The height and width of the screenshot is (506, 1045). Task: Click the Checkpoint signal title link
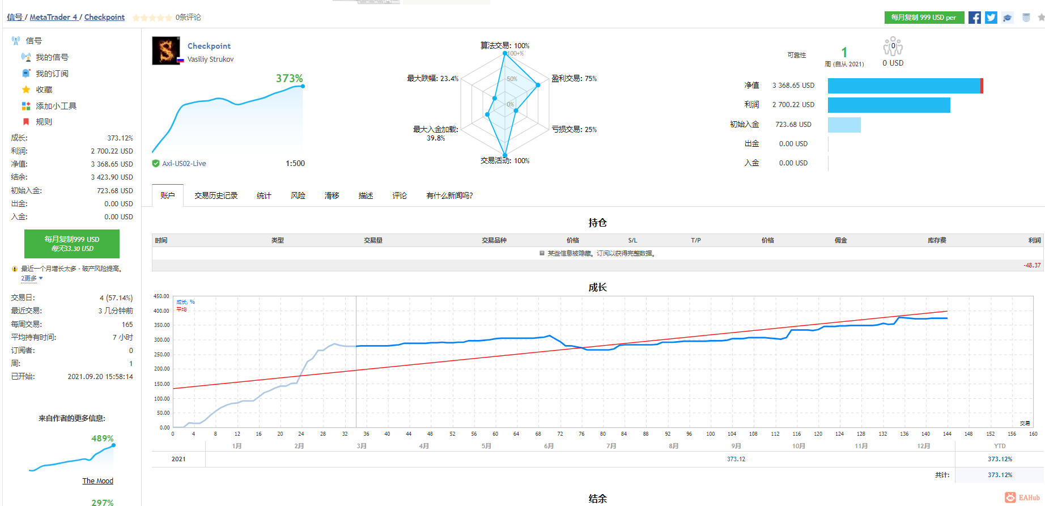tap(209, 46)
